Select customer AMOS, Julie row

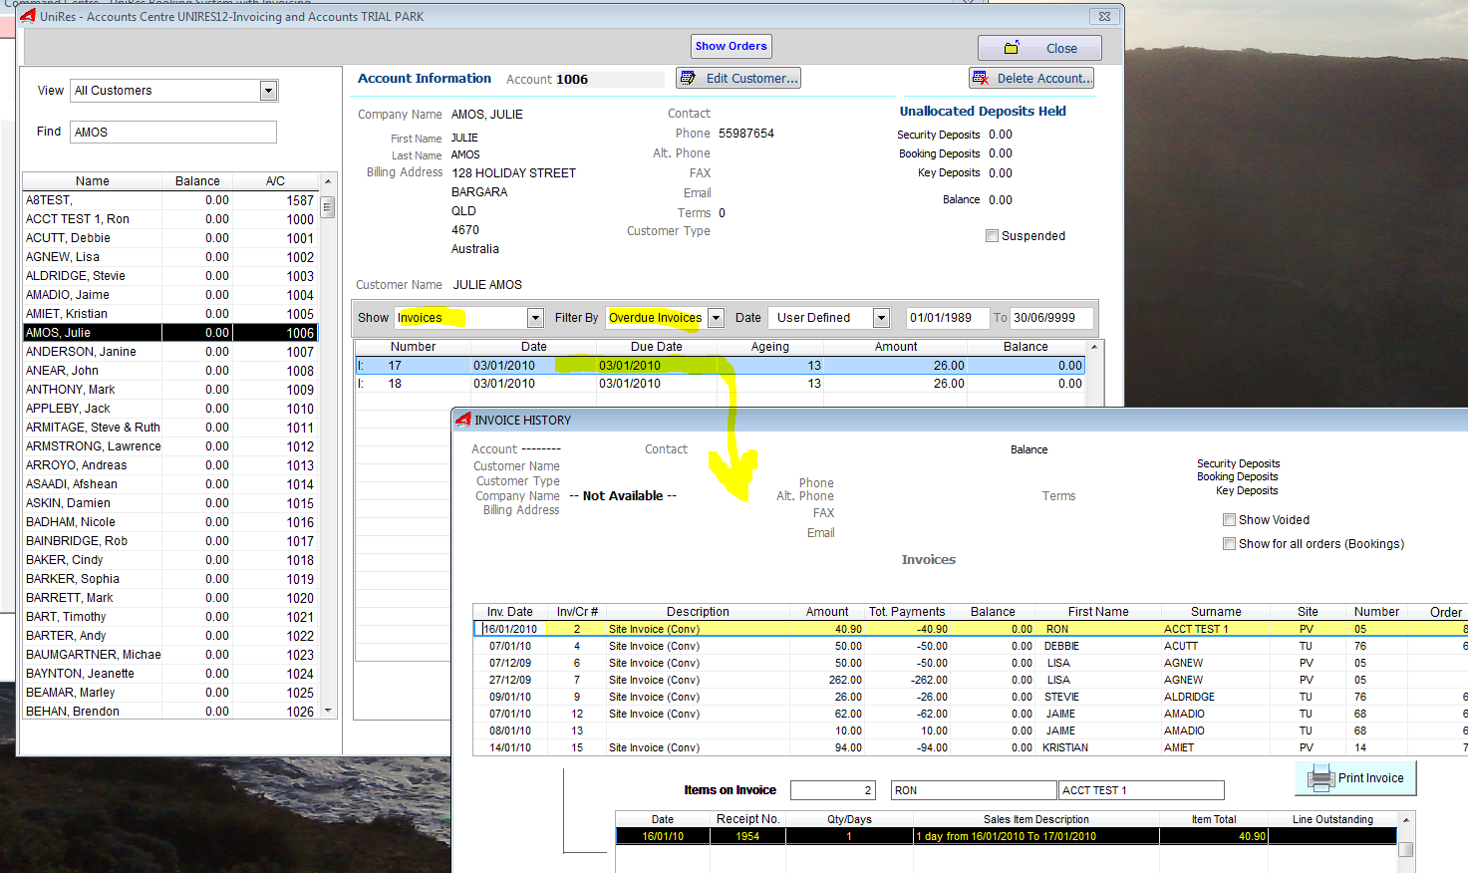169,333
